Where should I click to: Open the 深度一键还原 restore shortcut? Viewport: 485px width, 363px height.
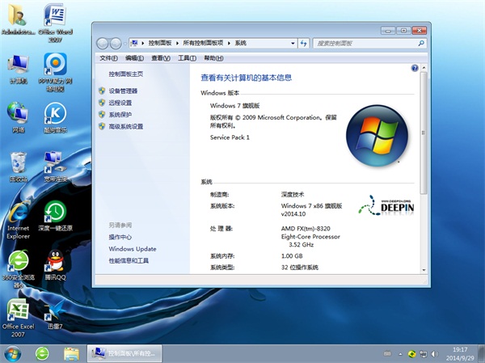[55, 215]
